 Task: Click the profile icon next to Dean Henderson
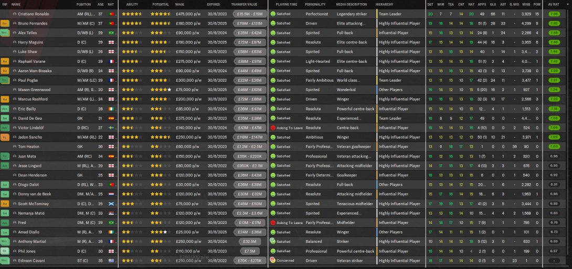(15, 175)
